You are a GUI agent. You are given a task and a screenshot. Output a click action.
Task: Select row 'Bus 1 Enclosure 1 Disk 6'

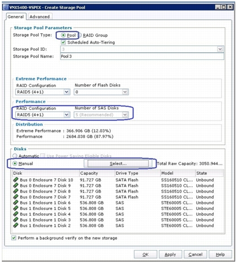point(118,202)
